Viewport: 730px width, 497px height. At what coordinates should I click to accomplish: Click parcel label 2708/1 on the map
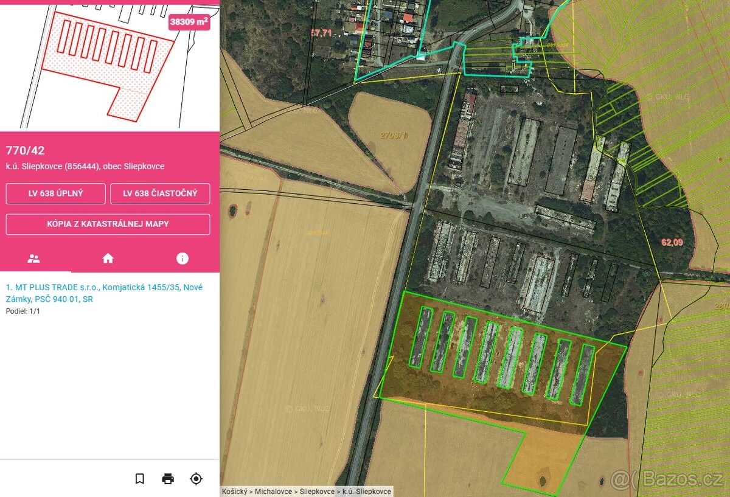click(393, 136)
